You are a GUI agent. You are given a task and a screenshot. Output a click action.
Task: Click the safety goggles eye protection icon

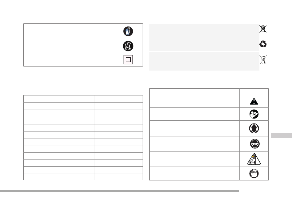click(x=255, y=144)
